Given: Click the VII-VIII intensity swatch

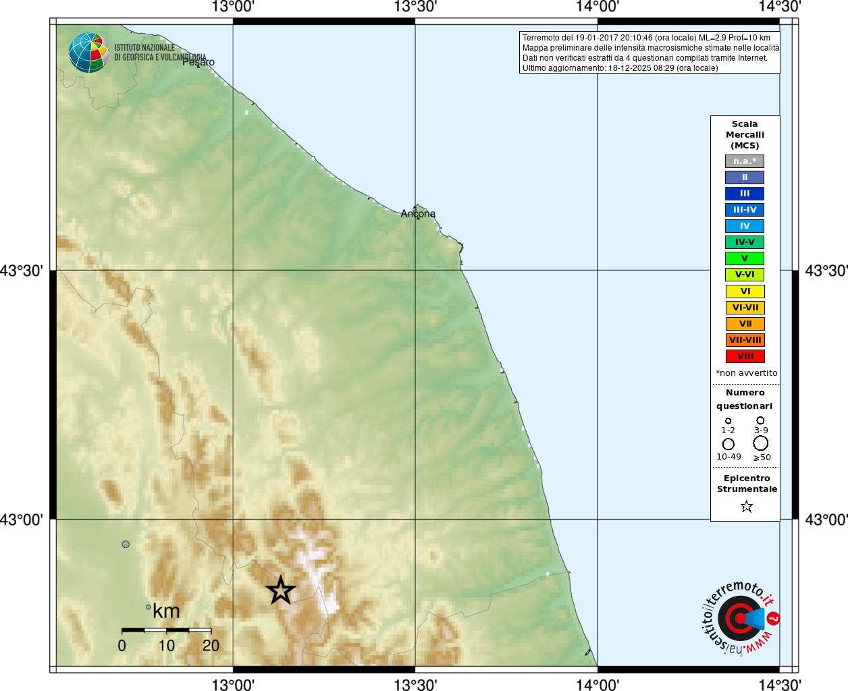Looking at the screenshot, I should 745,340.
